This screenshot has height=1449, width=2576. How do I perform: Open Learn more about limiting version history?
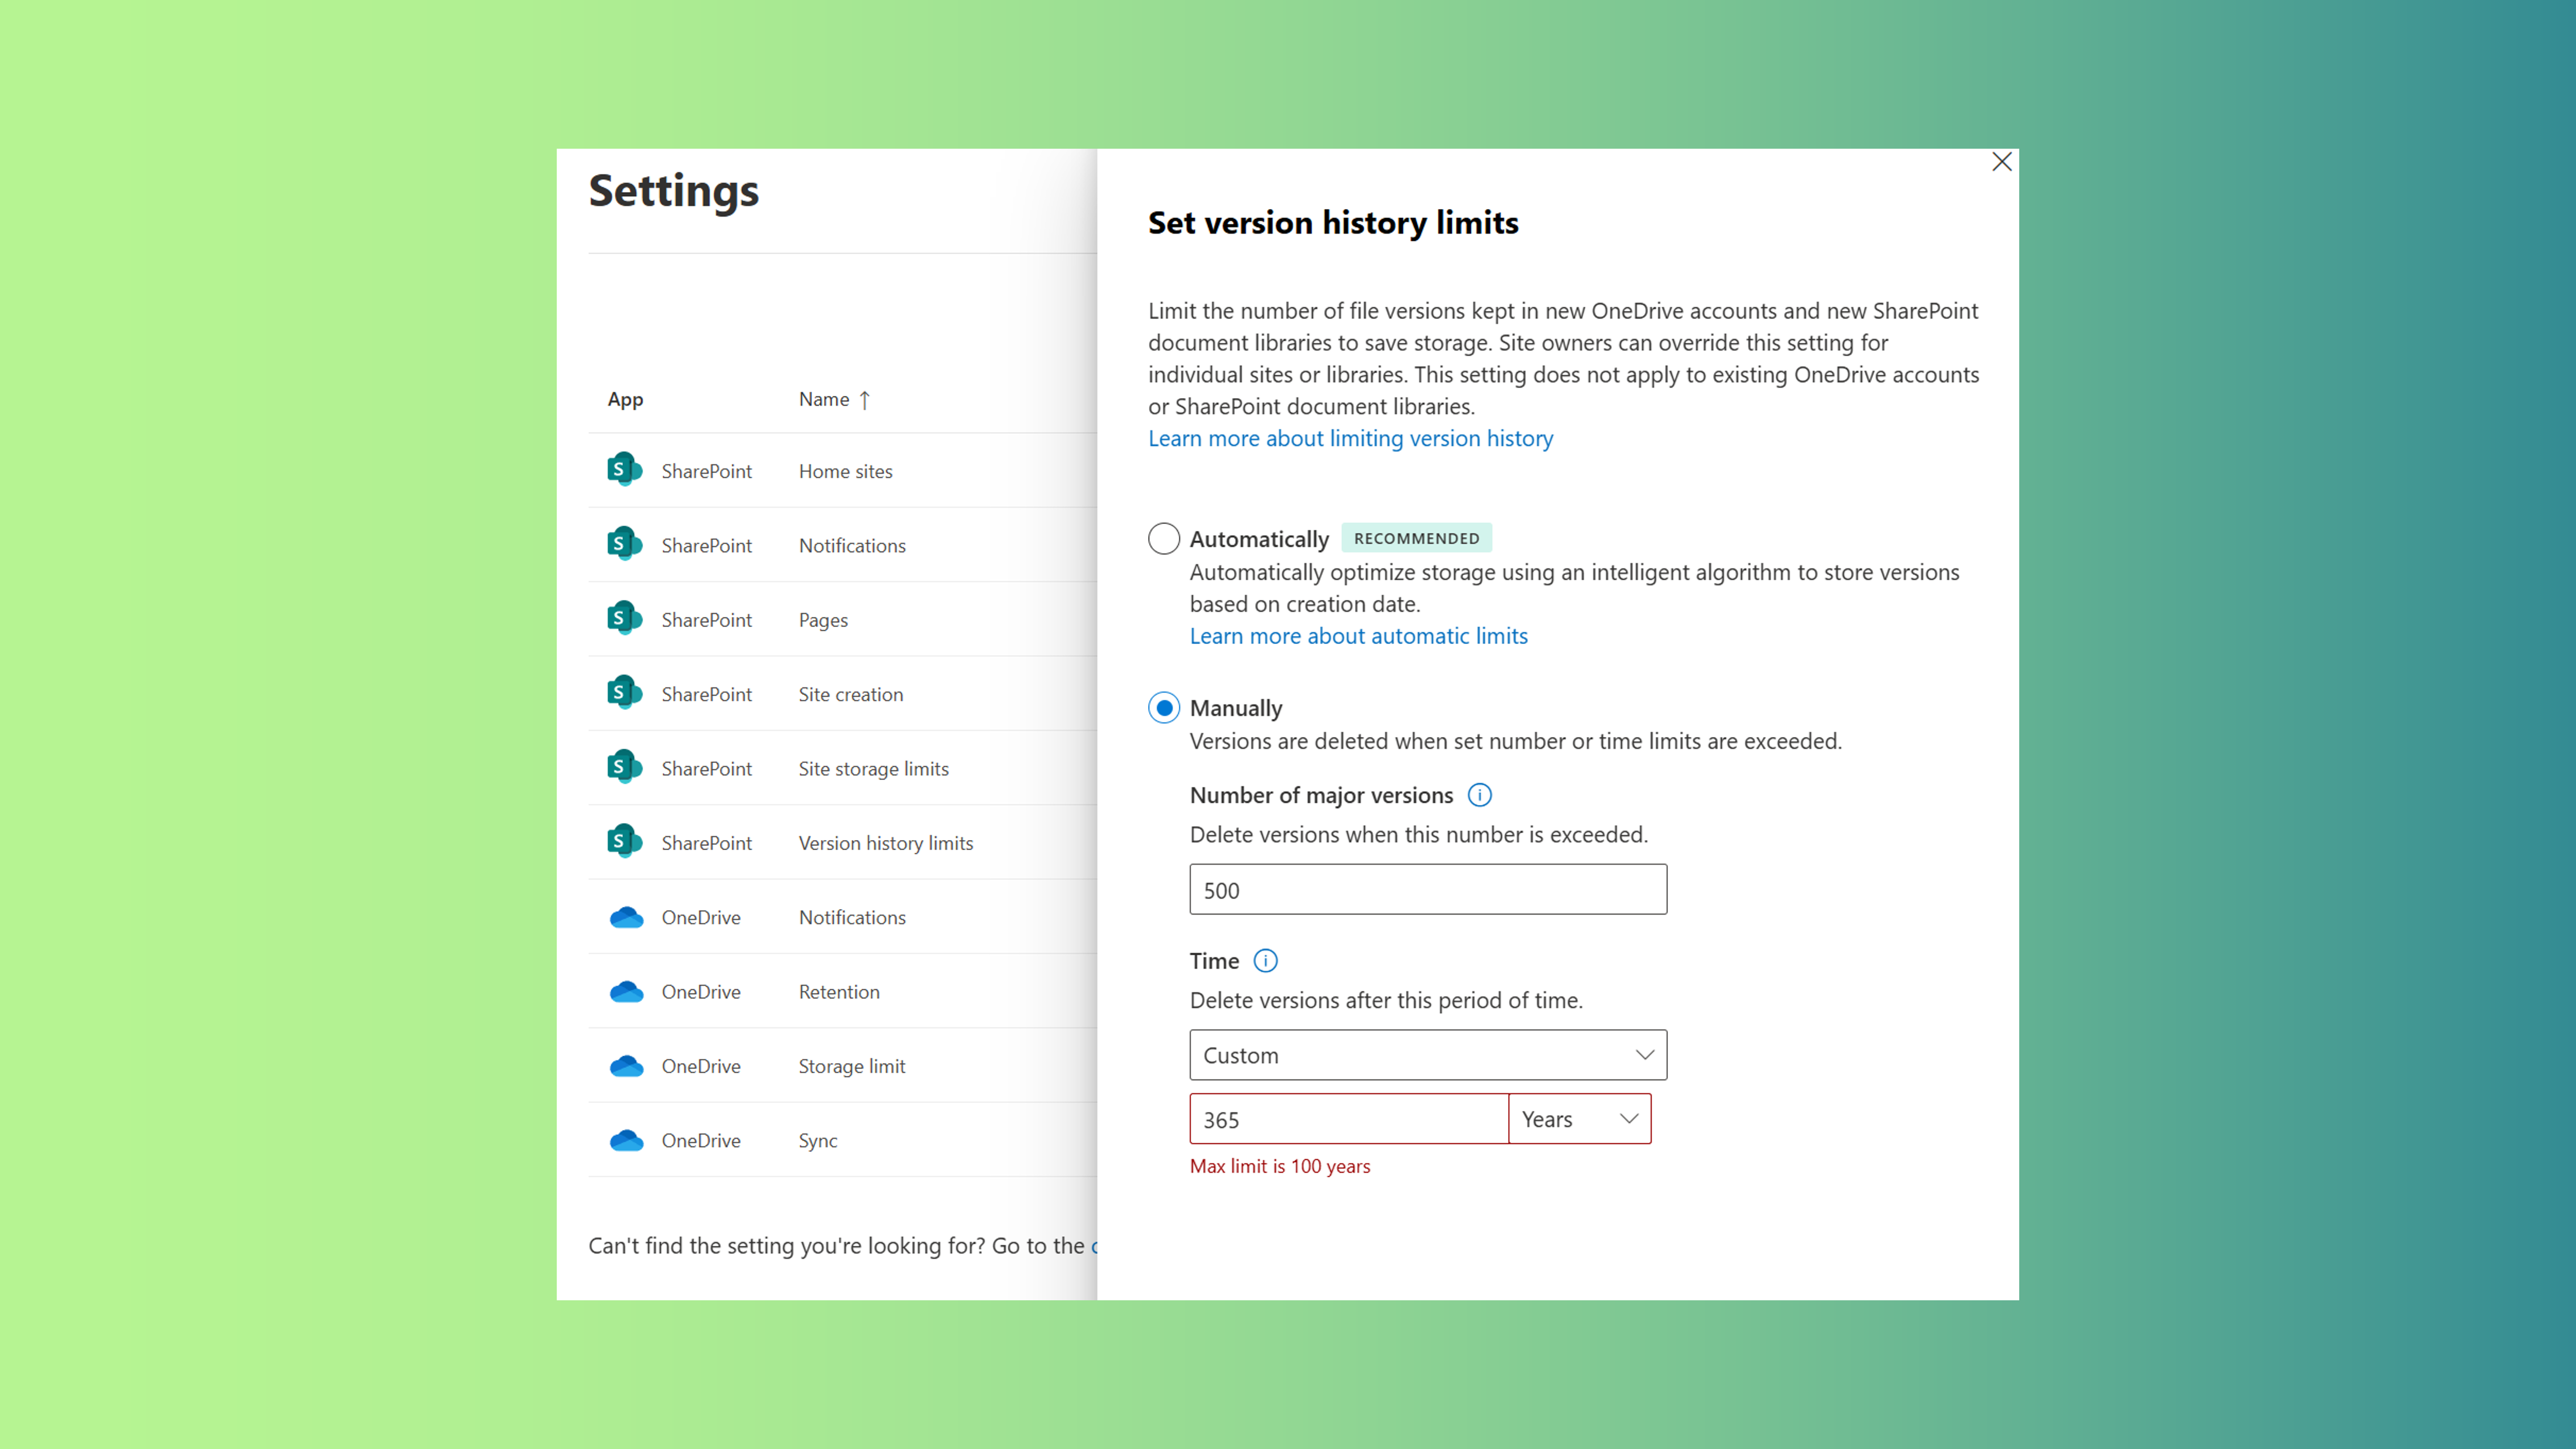click(1350, 438)
